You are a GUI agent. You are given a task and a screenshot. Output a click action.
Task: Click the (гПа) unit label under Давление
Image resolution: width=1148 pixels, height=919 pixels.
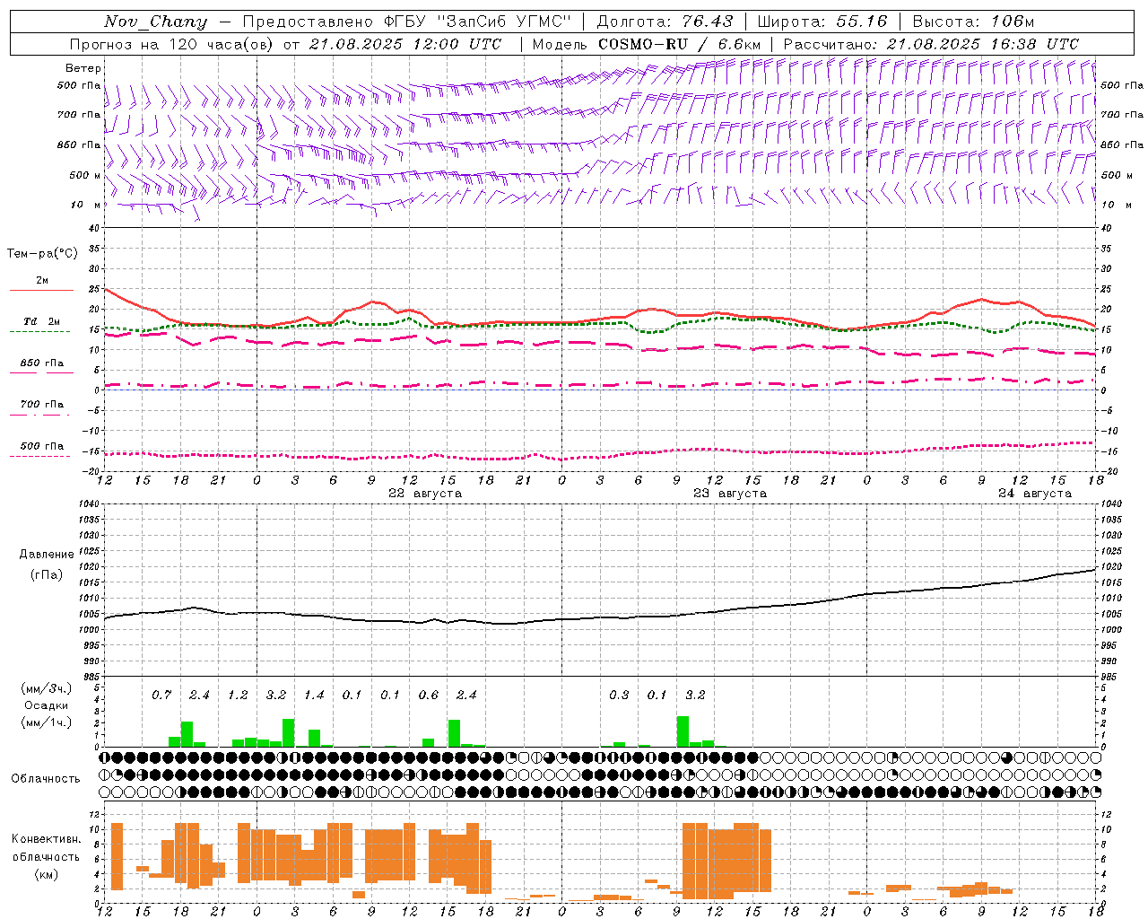pos(47,575)
